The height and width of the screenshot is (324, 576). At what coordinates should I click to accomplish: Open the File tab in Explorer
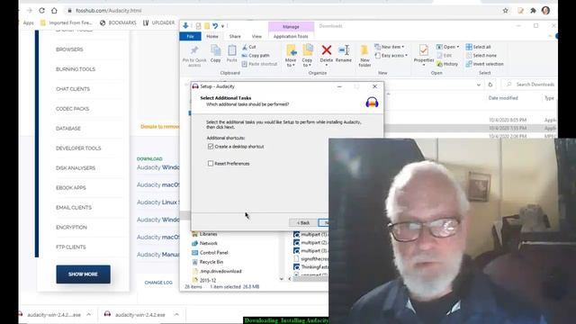pos(190,36)
